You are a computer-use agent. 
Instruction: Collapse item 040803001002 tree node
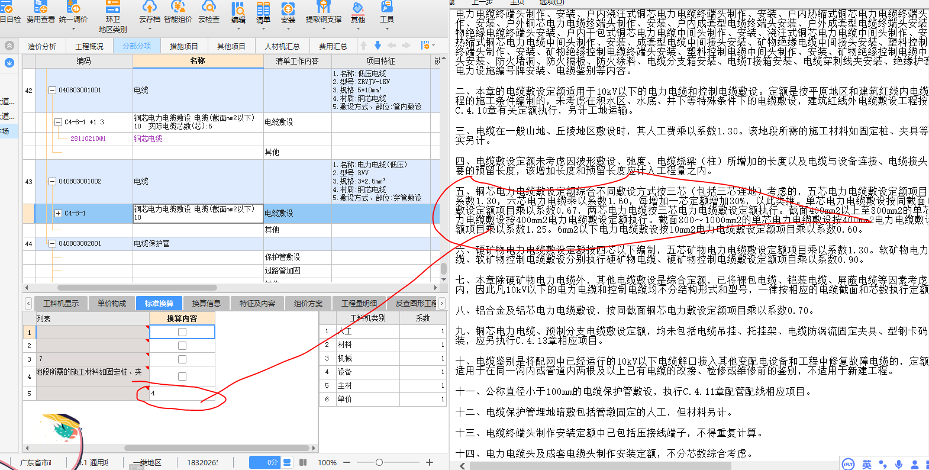(x=52, y=182)
